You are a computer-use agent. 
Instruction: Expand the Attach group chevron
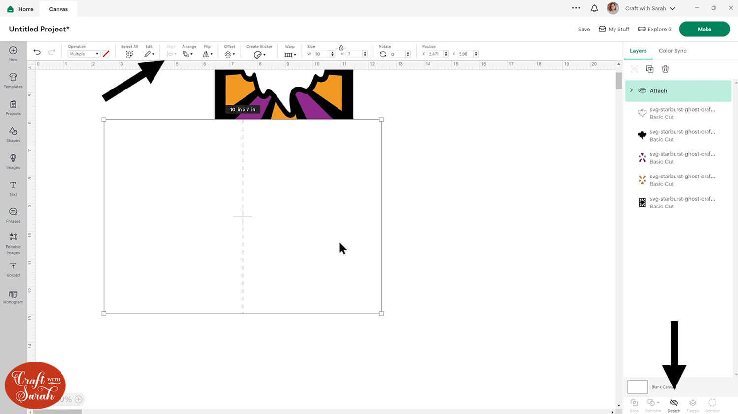[x=631, y=90]
